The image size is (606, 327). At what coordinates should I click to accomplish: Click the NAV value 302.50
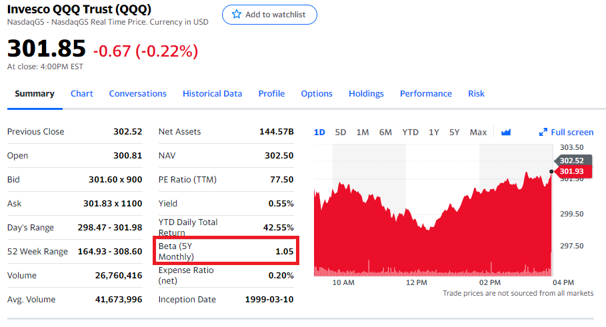pyautogui.click(x=279, y=156)
